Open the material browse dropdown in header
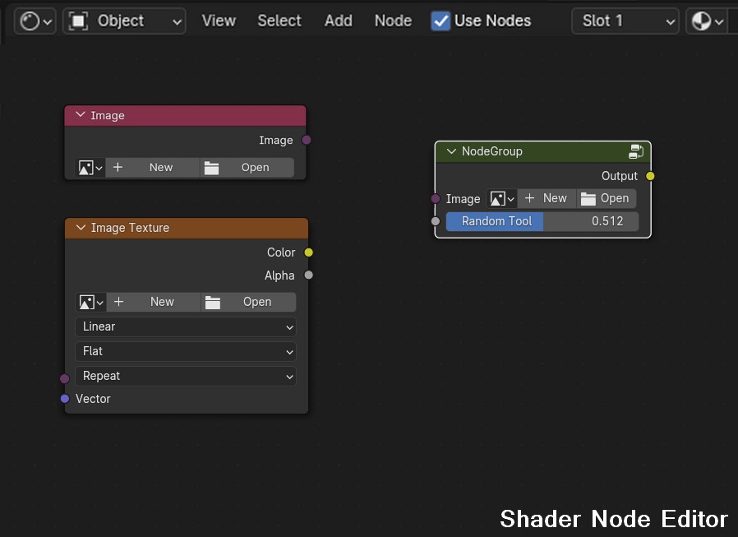 pyautogui.click(x=708, y=21)
